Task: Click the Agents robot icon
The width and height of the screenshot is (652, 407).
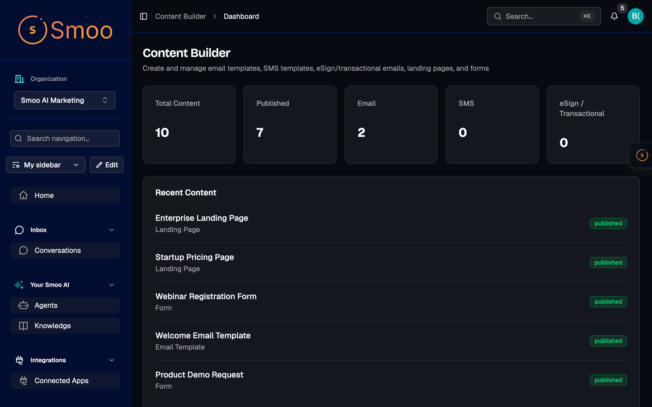Action: 23,305
